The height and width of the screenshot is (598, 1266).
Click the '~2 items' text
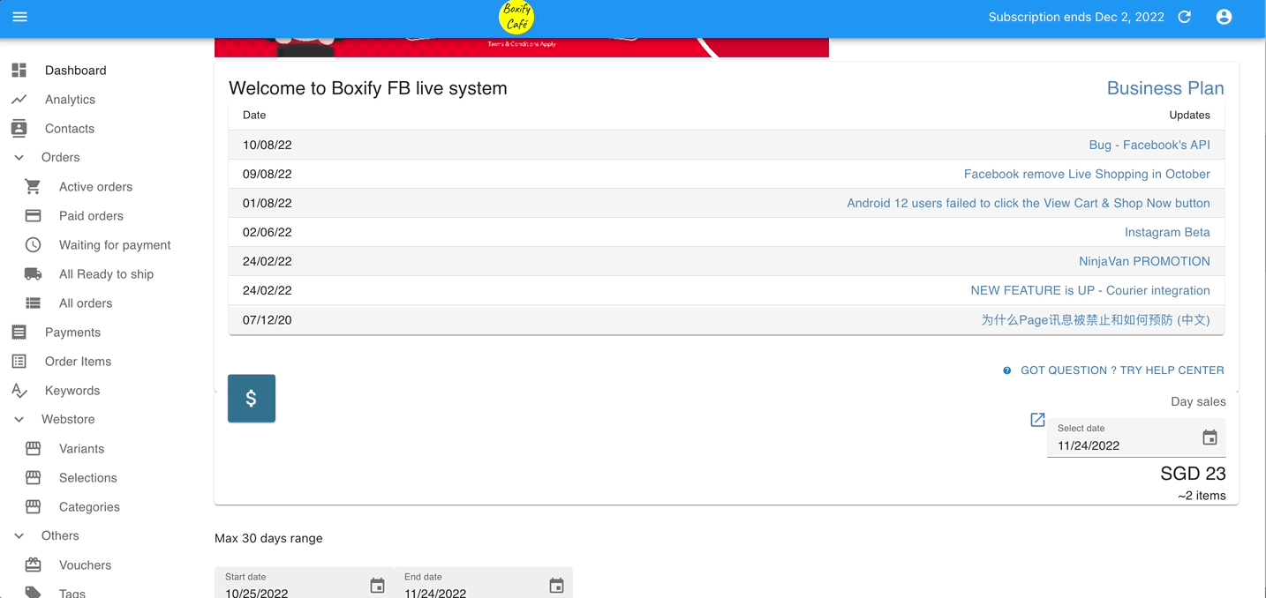pyautogui.click(x=1202, y=496)
